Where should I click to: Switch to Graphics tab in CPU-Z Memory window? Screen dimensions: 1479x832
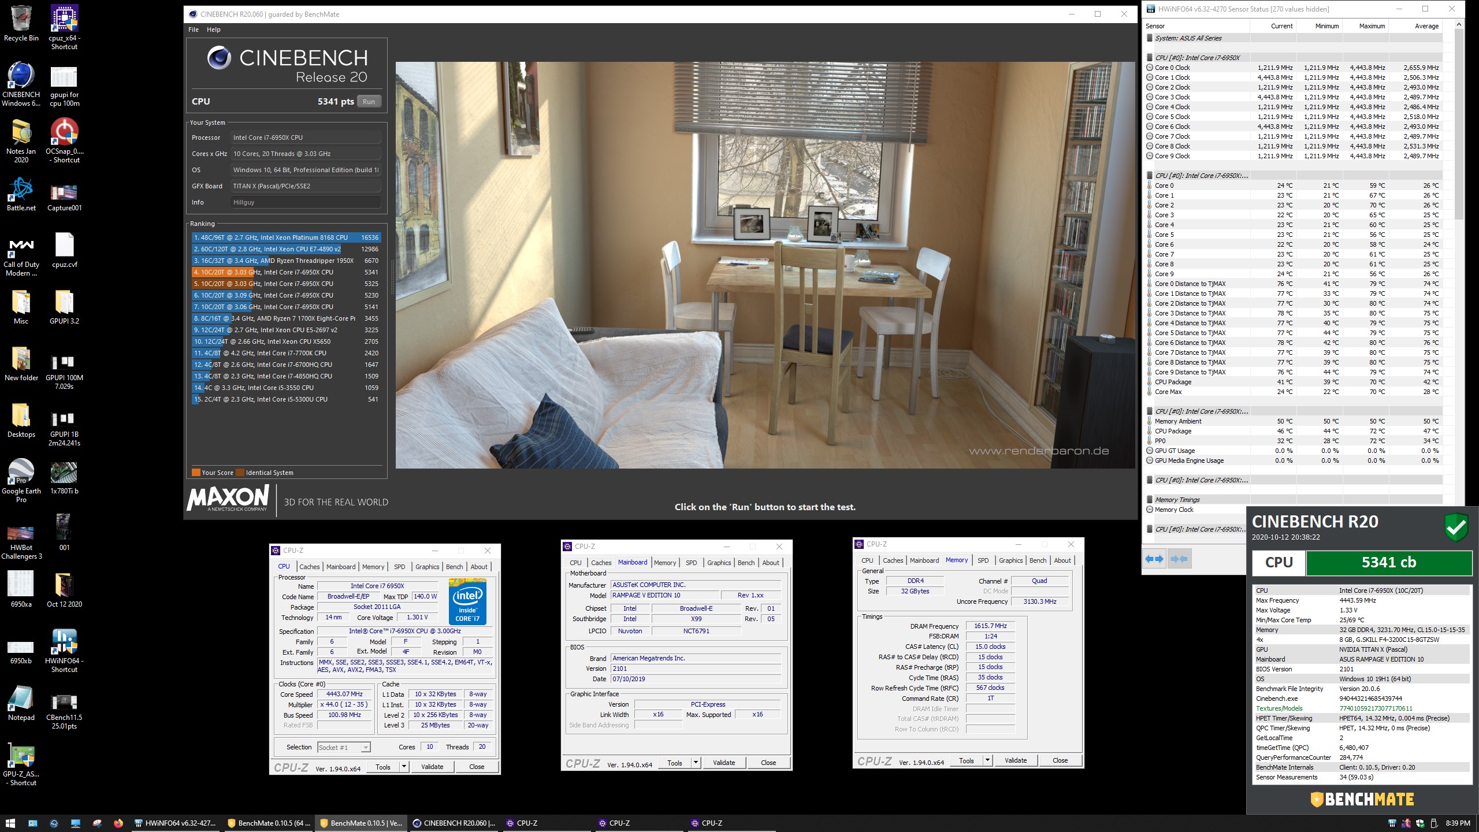1010,560
